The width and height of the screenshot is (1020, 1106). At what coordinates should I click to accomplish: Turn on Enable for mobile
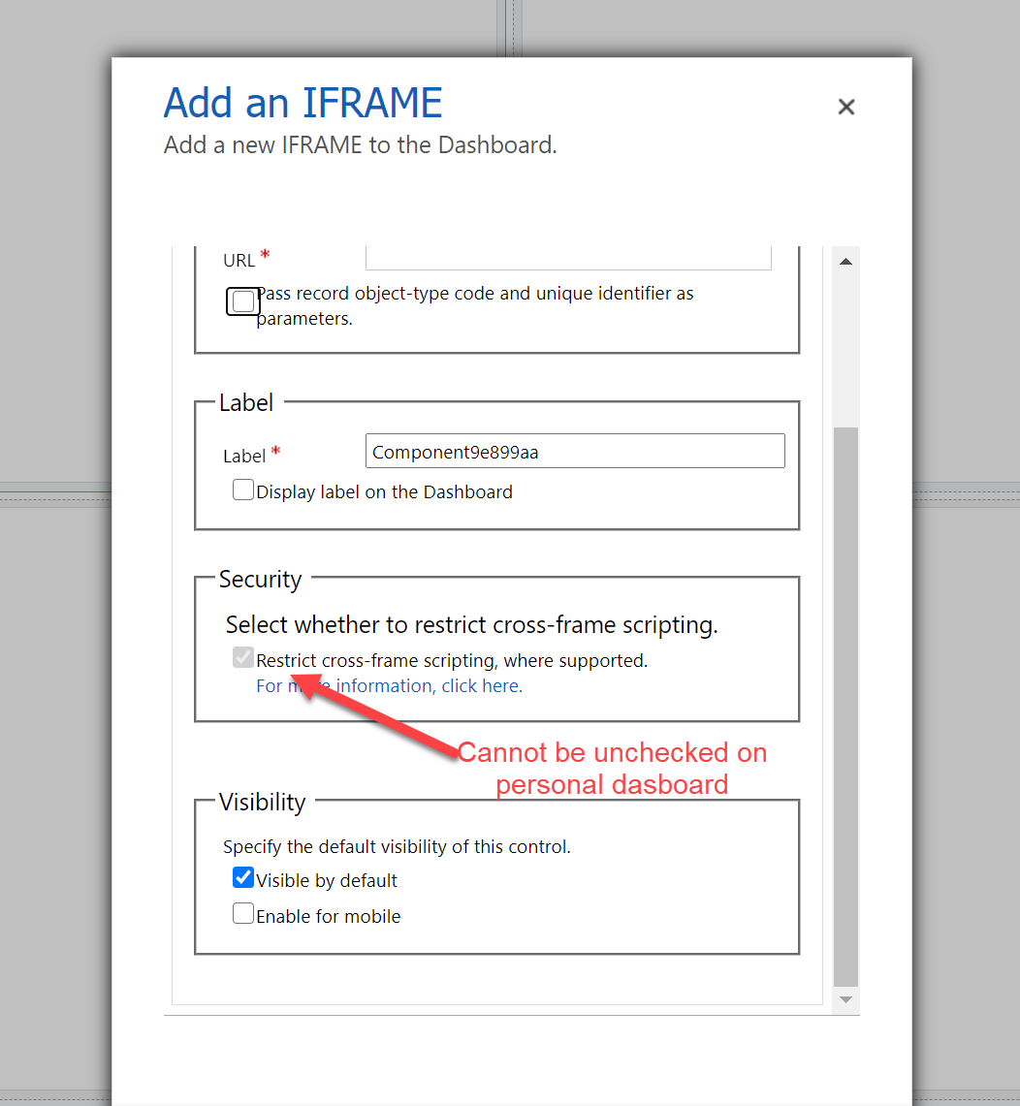pos(243,914)
